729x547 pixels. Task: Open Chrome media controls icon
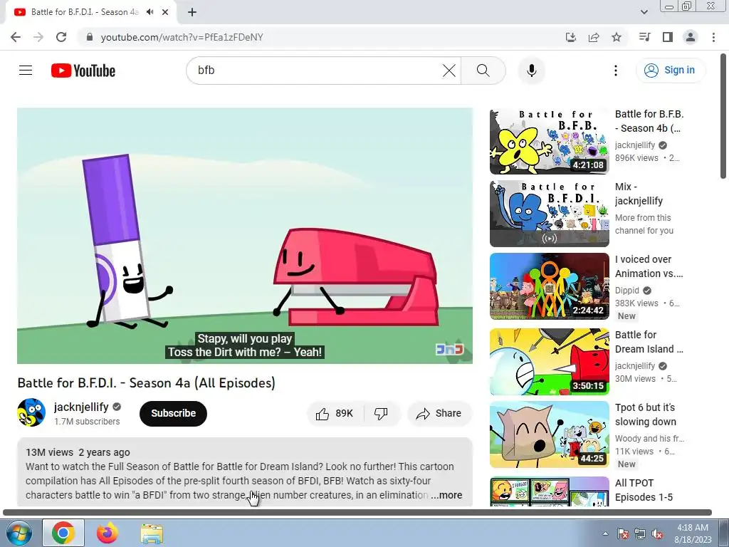tap(644, 37)
